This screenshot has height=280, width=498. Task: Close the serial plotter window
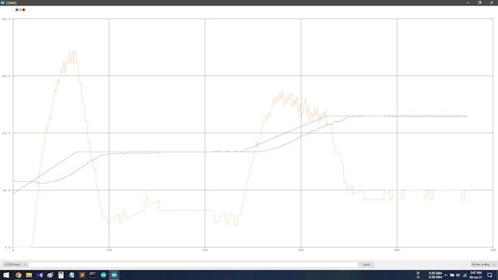coord(492,3)
